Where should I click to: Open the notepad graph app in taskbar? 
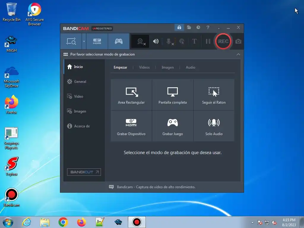click(100, 222)
